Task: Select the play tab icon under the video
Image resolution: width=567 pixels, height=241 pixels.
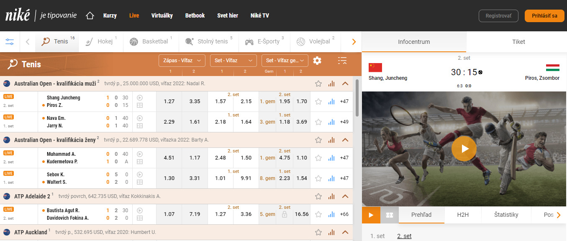Action: [371, 215]
